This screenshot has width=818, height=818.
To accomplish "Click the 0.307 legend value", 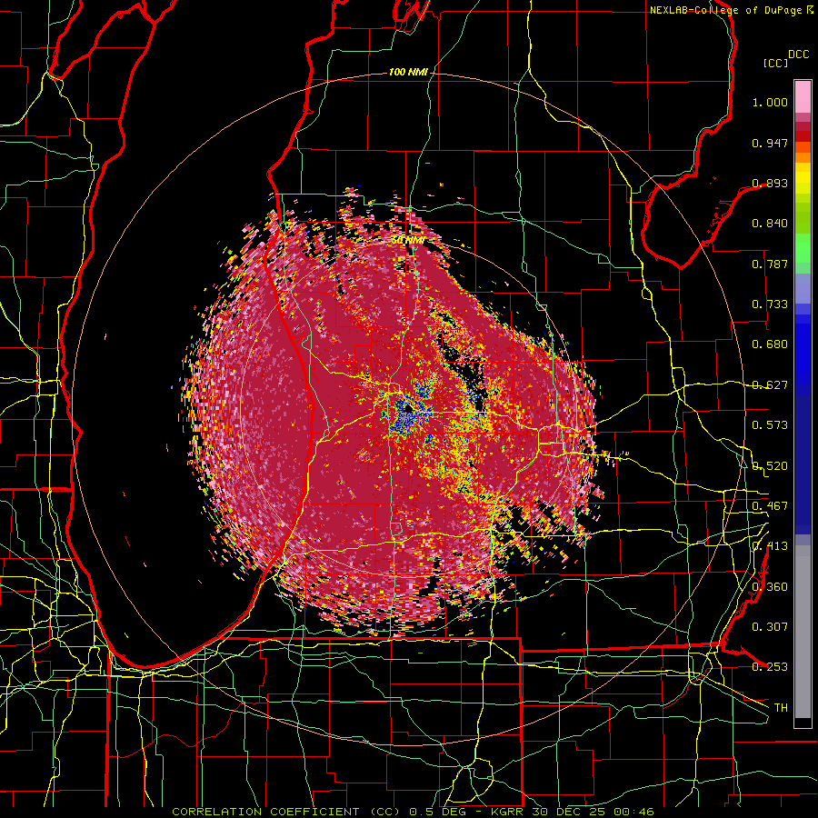I will pos(770,627).
